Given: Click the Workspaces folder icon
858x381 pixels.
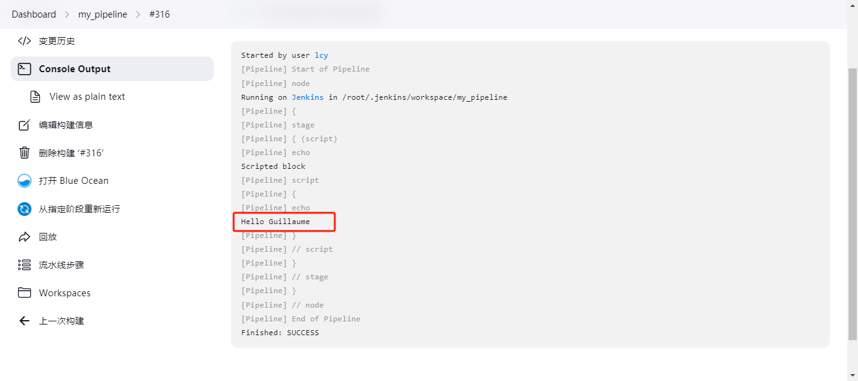Looking at the screenshot, I should tap(24, 293).
